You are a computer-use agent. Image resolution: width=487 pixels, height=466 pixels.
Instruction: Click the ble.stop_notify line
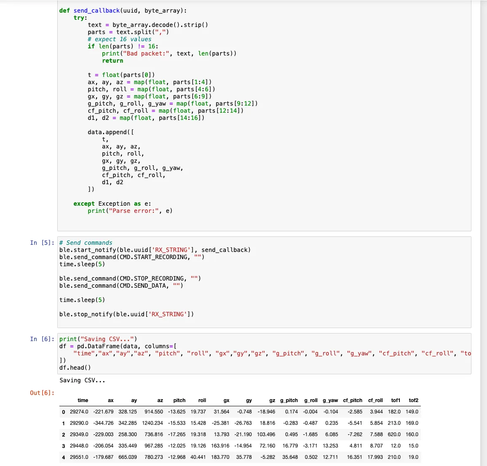pos(126,314)
